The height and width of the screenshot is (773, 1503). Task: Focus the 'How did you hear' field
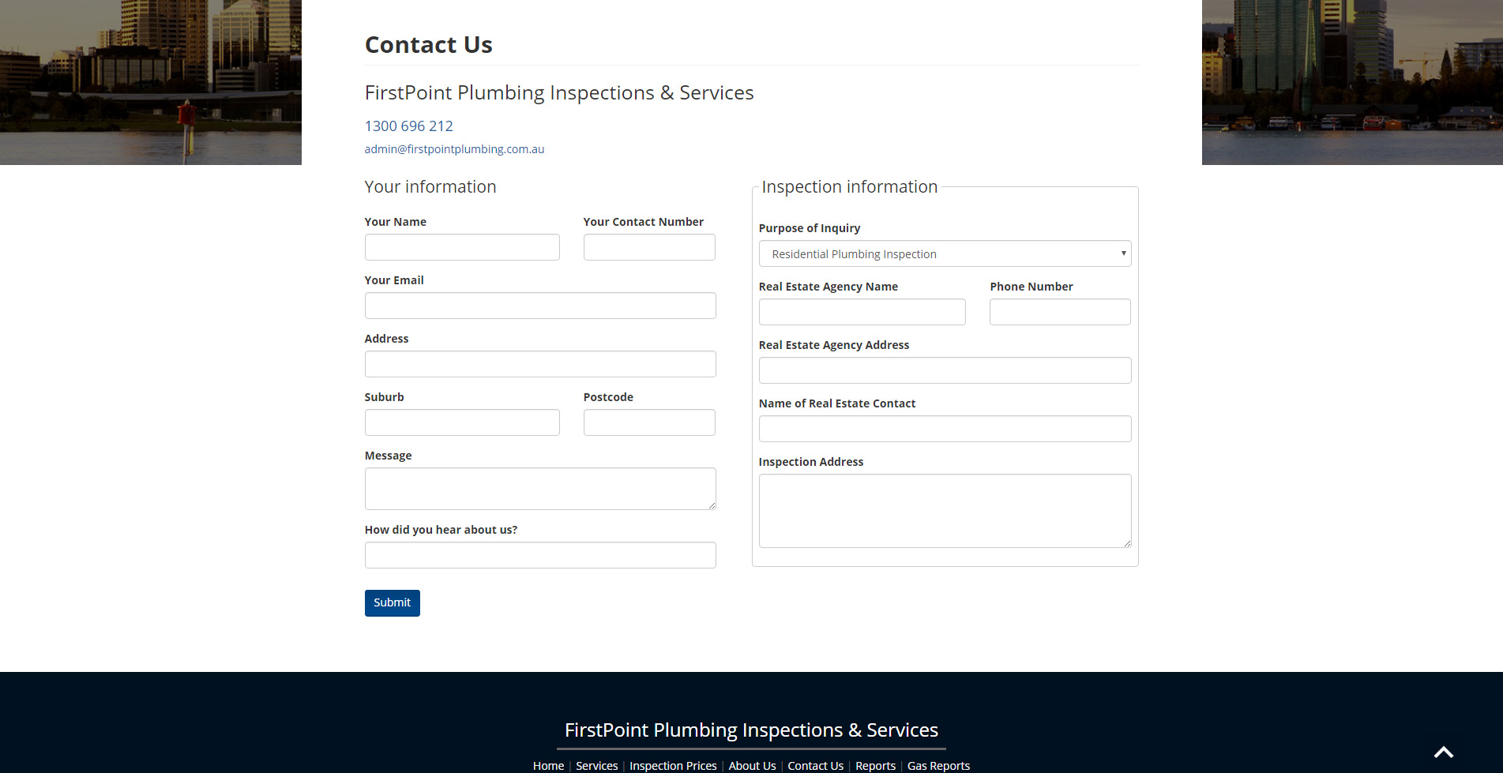tap(540, 555)
